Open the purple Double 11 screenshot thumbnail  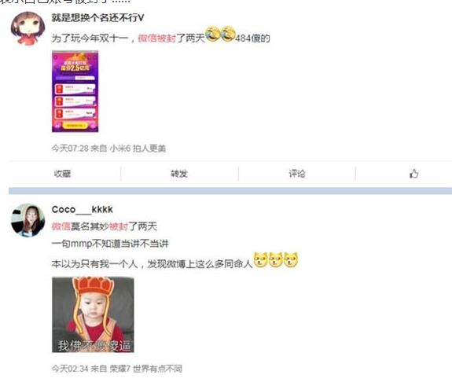75,91
